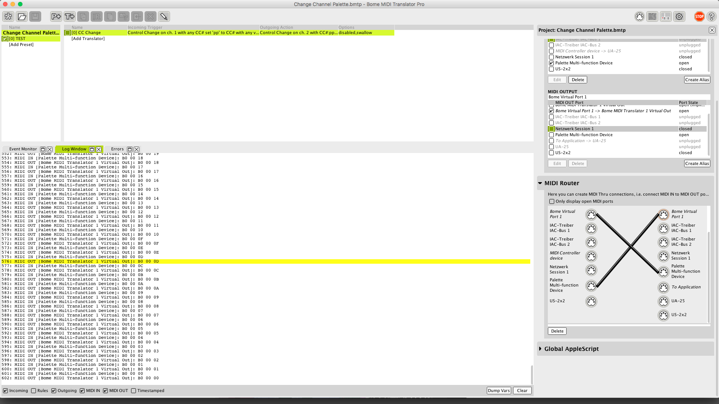Check Netzwerk Session 1 MIDI output port

[551, 129]
